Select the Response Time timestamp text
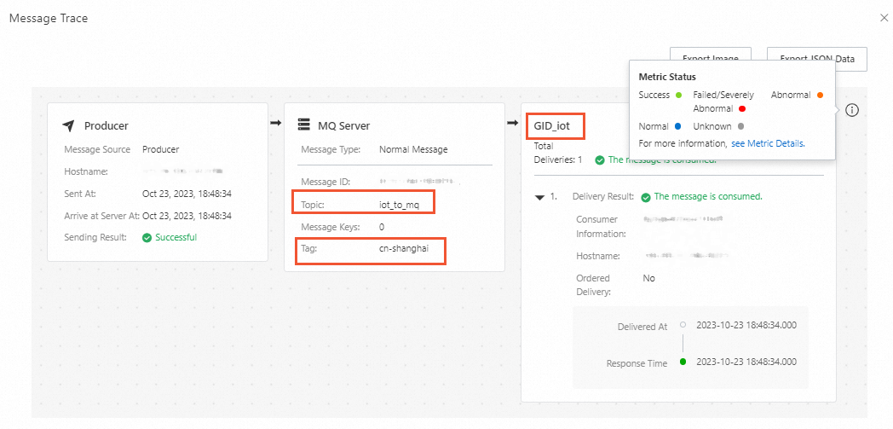893x429 pixels. [x=746, y=362]
